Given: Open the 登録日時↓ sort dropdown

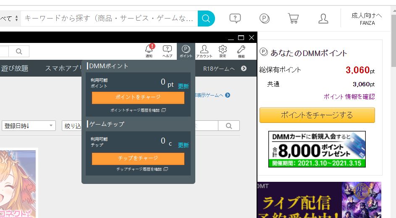Looking at the screenshot, I should [29, 126].
